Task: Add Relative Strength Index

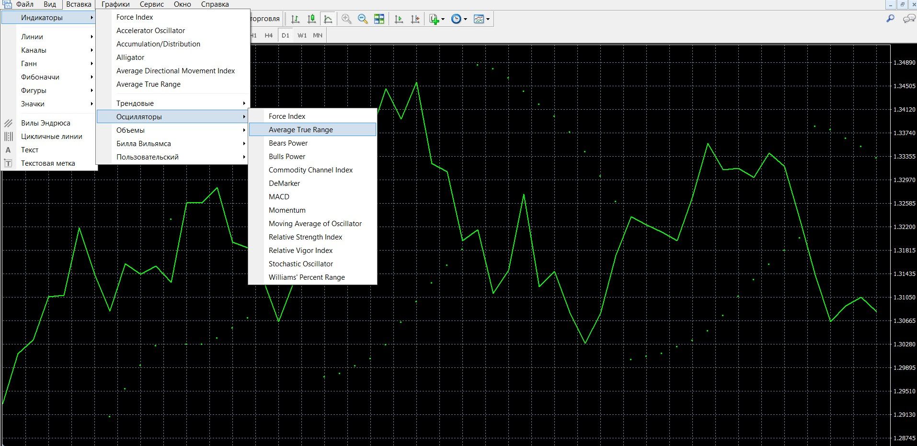Action: point(313,237)
